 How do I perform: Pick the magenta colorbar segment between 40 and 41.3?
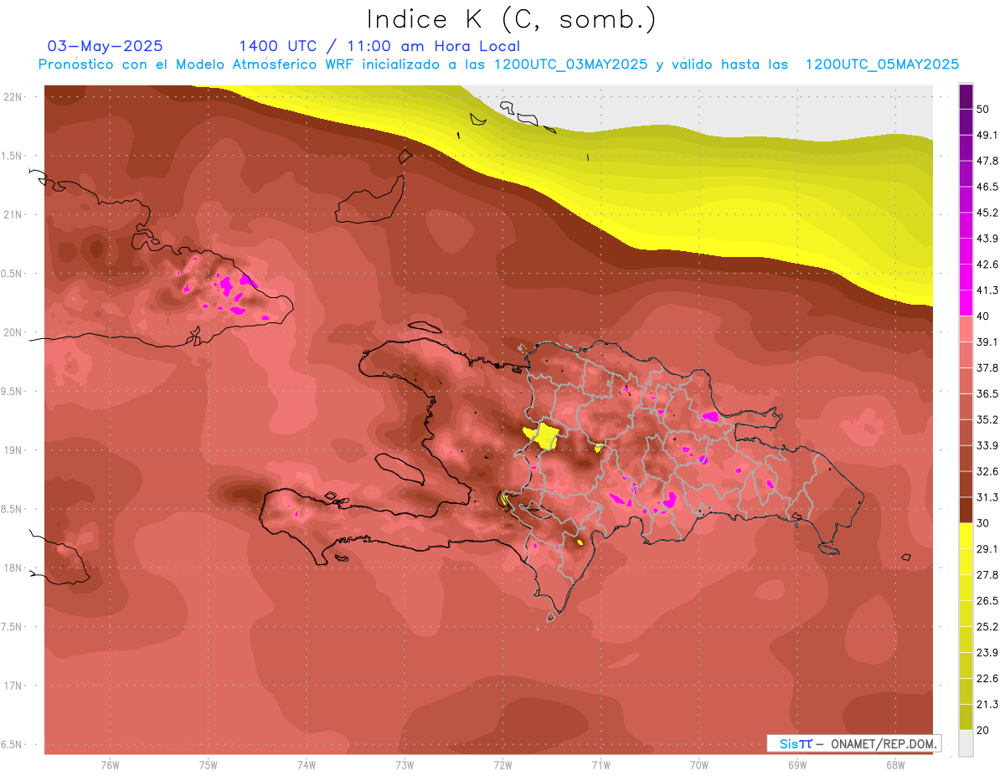(x=966, y=303)
